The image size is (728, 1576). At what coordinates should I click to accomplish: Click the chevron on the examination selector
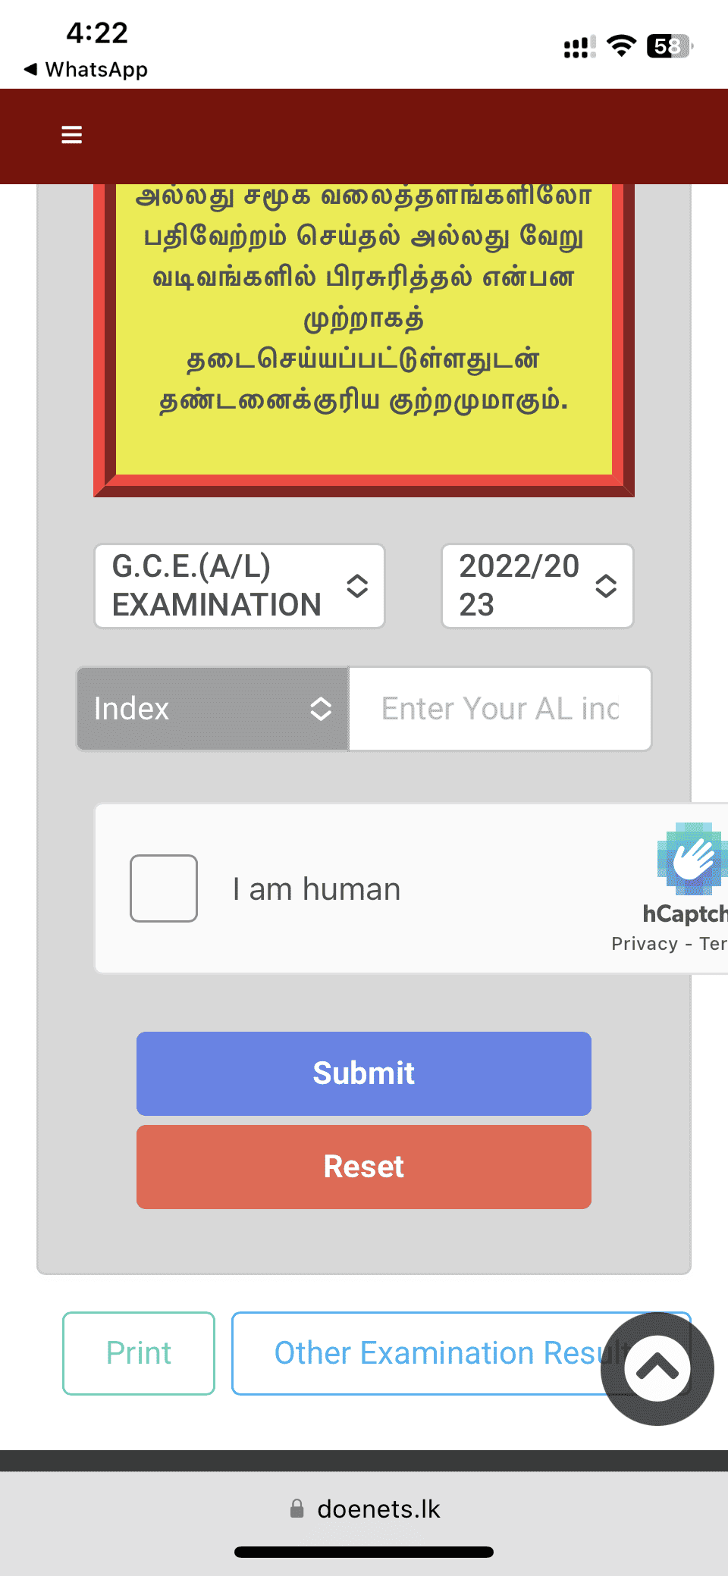[358, 586]
